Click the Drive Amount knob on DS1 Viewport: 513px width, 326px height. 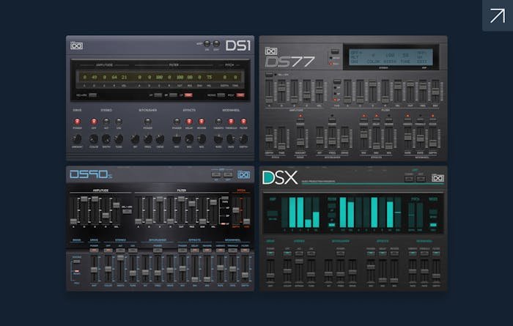pyautogui.click(x=77, y=139)
